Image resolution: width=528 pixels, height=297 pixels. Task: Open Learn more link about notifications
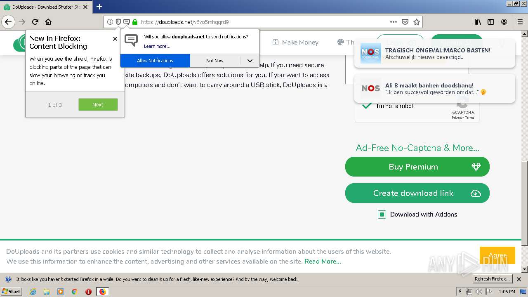click(x=157, y=46)
